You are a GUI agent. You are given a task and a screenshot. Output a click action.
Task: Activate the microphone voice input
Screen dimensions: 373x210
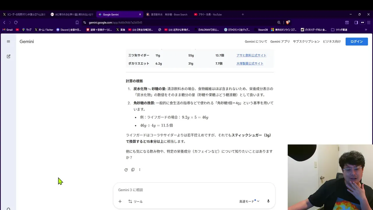click(268, 202)
